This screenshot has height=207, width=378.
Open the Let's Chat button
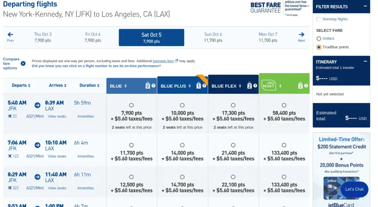(354, 189)
